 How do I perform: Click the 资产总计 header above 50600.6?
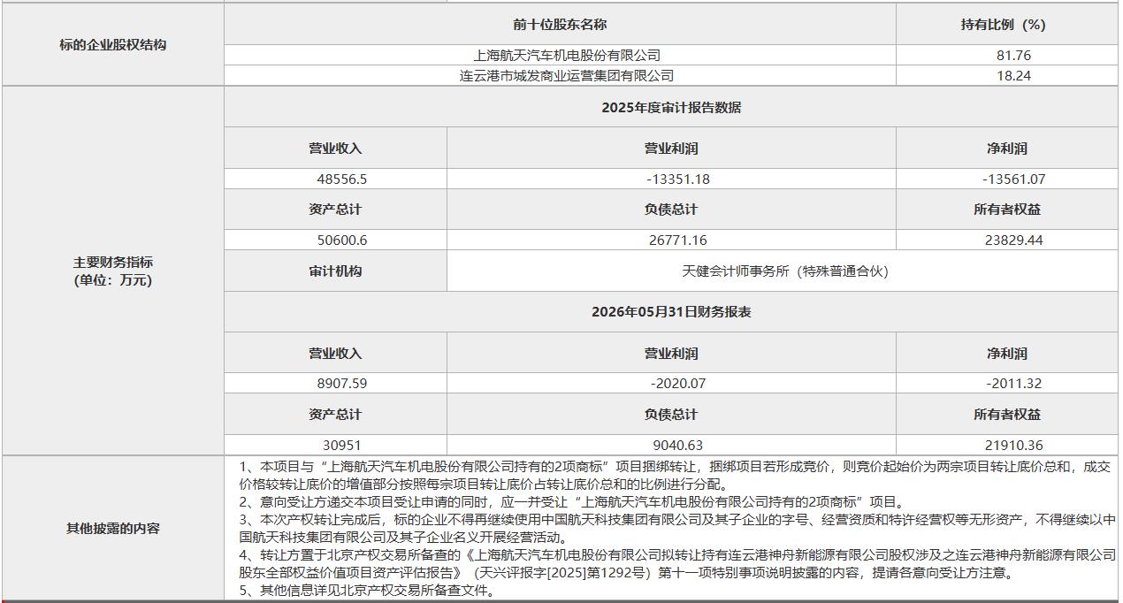coord(335,210)
